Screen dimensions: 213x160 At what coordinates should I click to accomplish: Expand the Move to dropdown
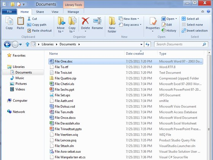60,24
